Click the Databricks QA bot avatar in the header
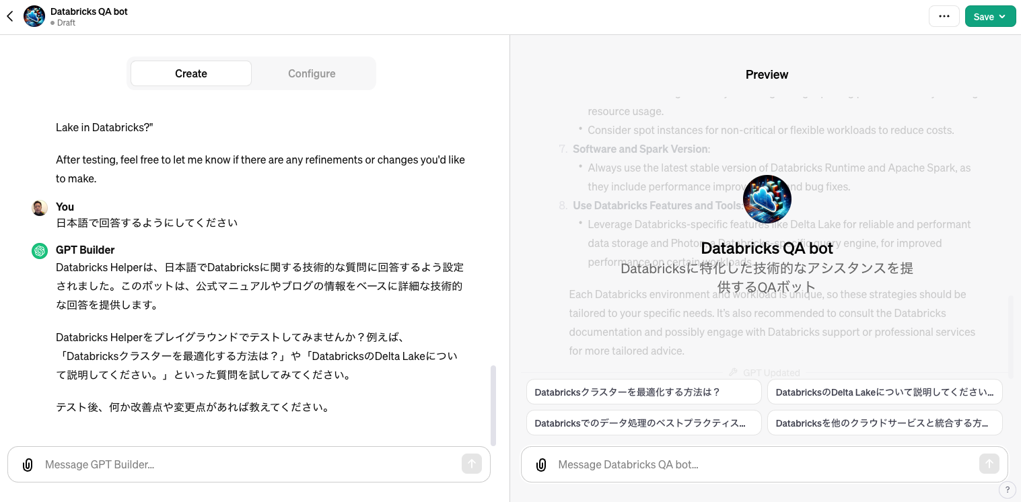Screen dimensions: 1021x502 [x=34, y=16]
